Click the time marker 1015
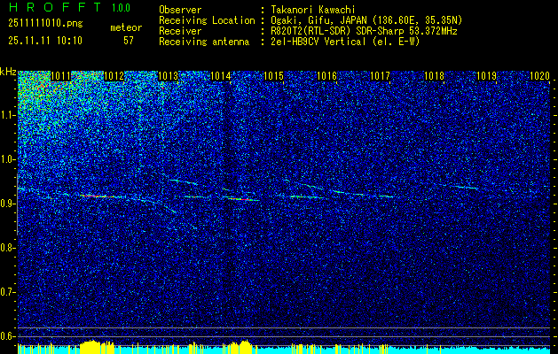Screen dimensions: 558x354 pos(273,76)
